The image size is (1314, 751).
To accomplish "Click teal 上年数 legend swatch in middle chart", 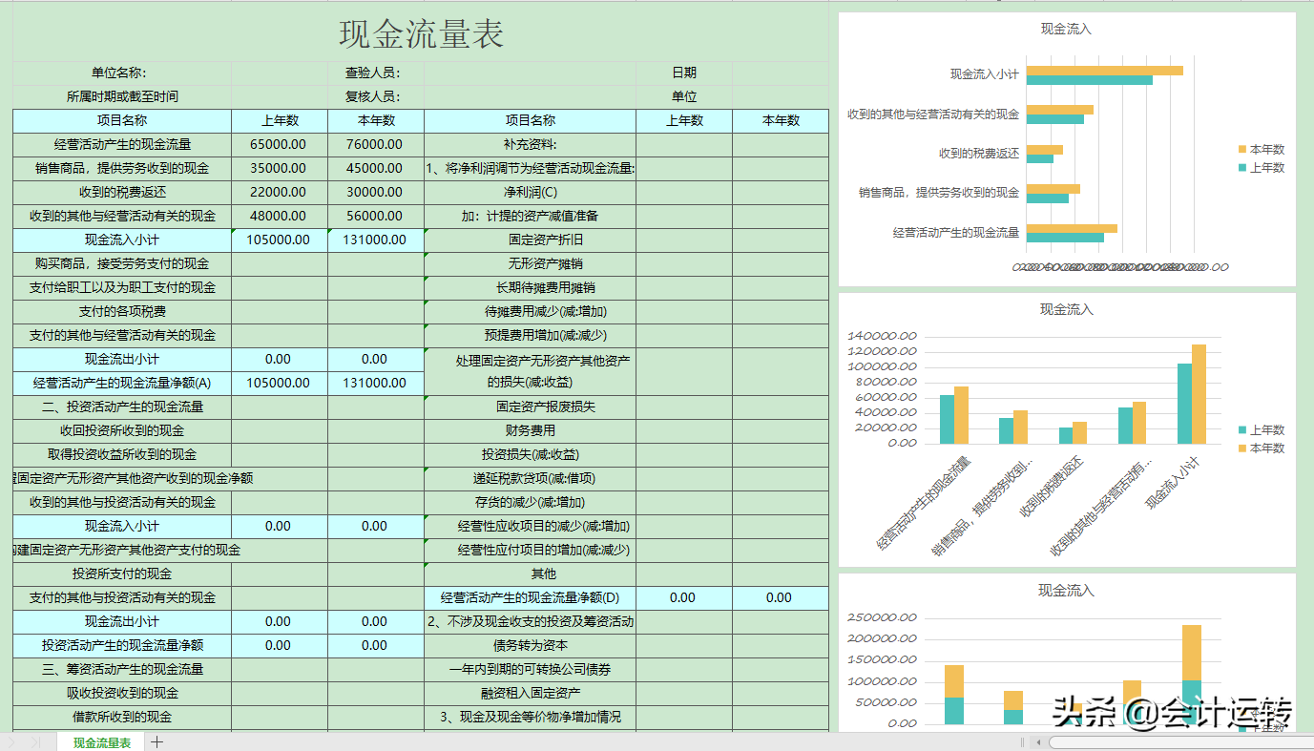I will click(1242, 431).
